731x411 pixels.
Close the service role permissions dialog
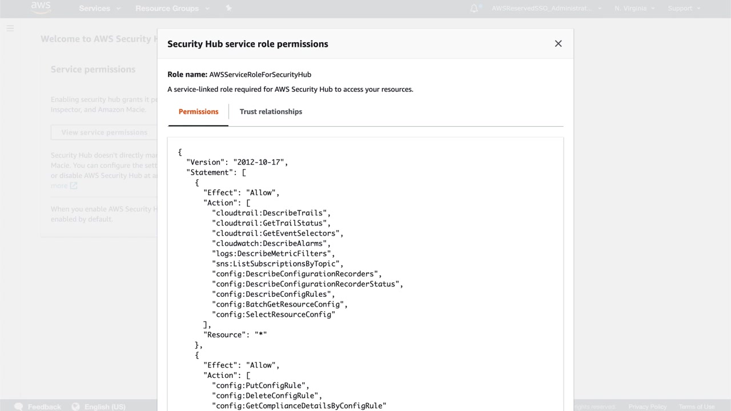click(558, 44)
